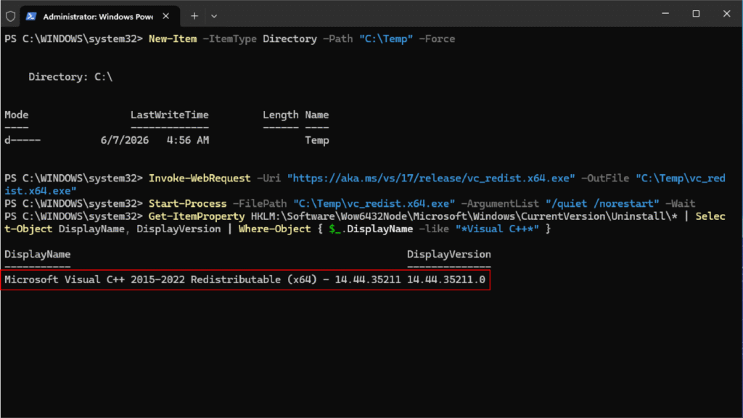
Task: Click the Start-Process command text
Action: (x=188, y=204)
